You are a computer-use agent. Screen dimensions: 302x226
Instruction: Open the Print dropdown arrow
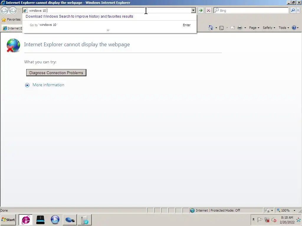[245, 28]
